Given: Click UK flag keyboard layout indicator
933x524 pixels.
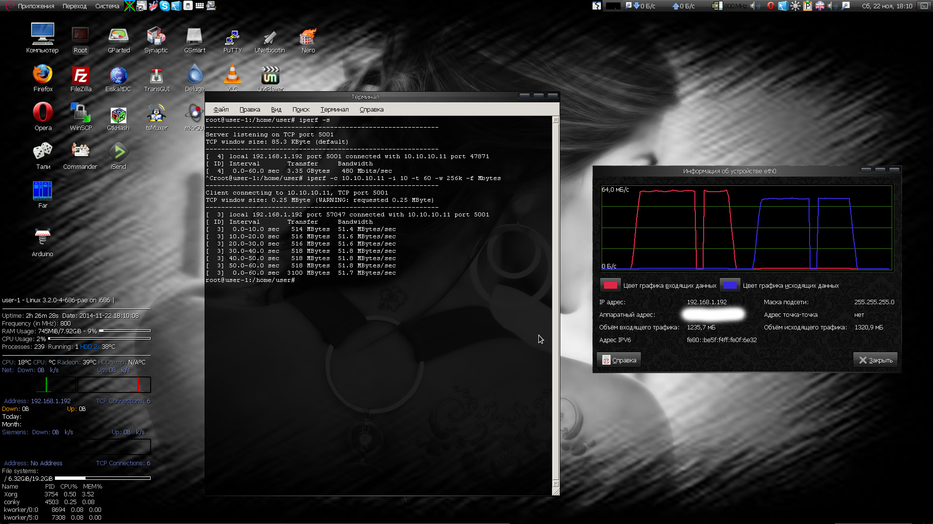Looking at the screenshot, I should [820, 6].
